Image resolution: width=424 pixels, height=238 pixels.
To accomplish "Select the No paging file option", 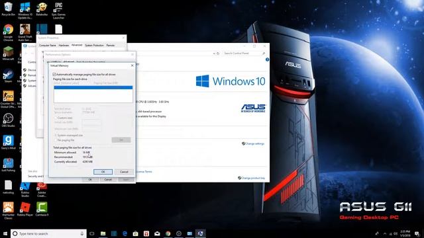I will [x=56, y=140].
